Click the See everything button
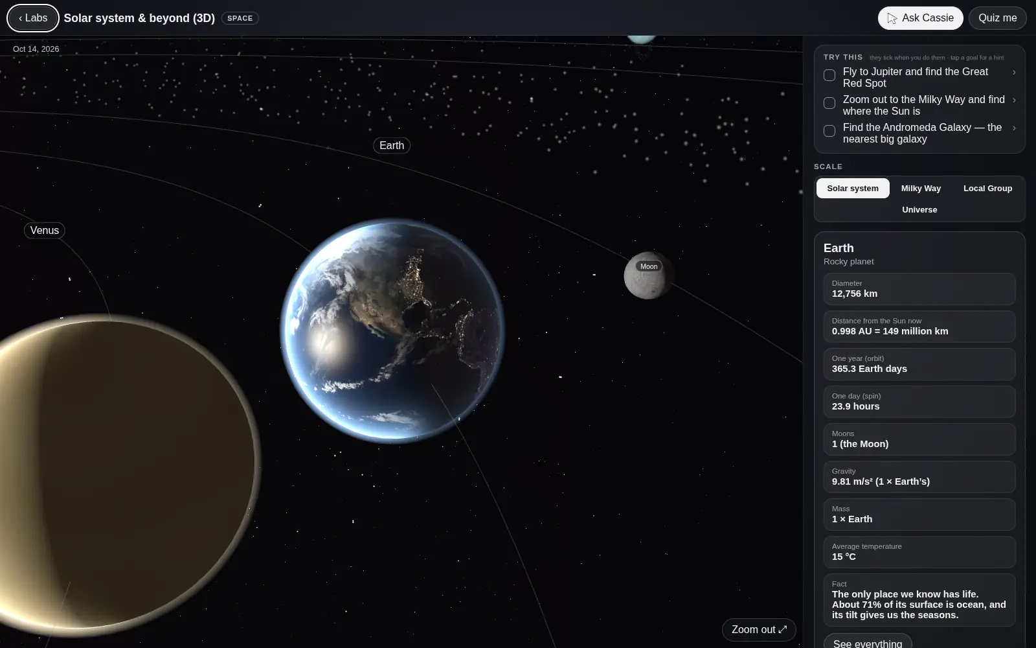This screenshot has width=1036, height=648. (x=868, y=642)
